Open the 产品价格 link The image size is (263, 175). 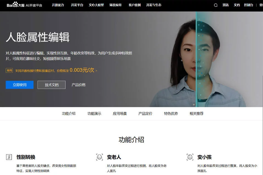(79, 85)
